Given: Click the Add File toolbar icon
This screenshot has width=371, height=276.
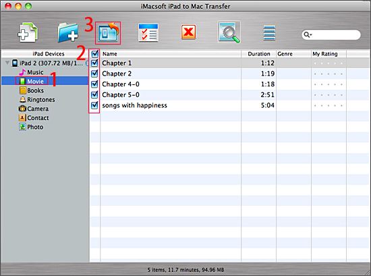Looking at the screenshot, I should point(28,32).
